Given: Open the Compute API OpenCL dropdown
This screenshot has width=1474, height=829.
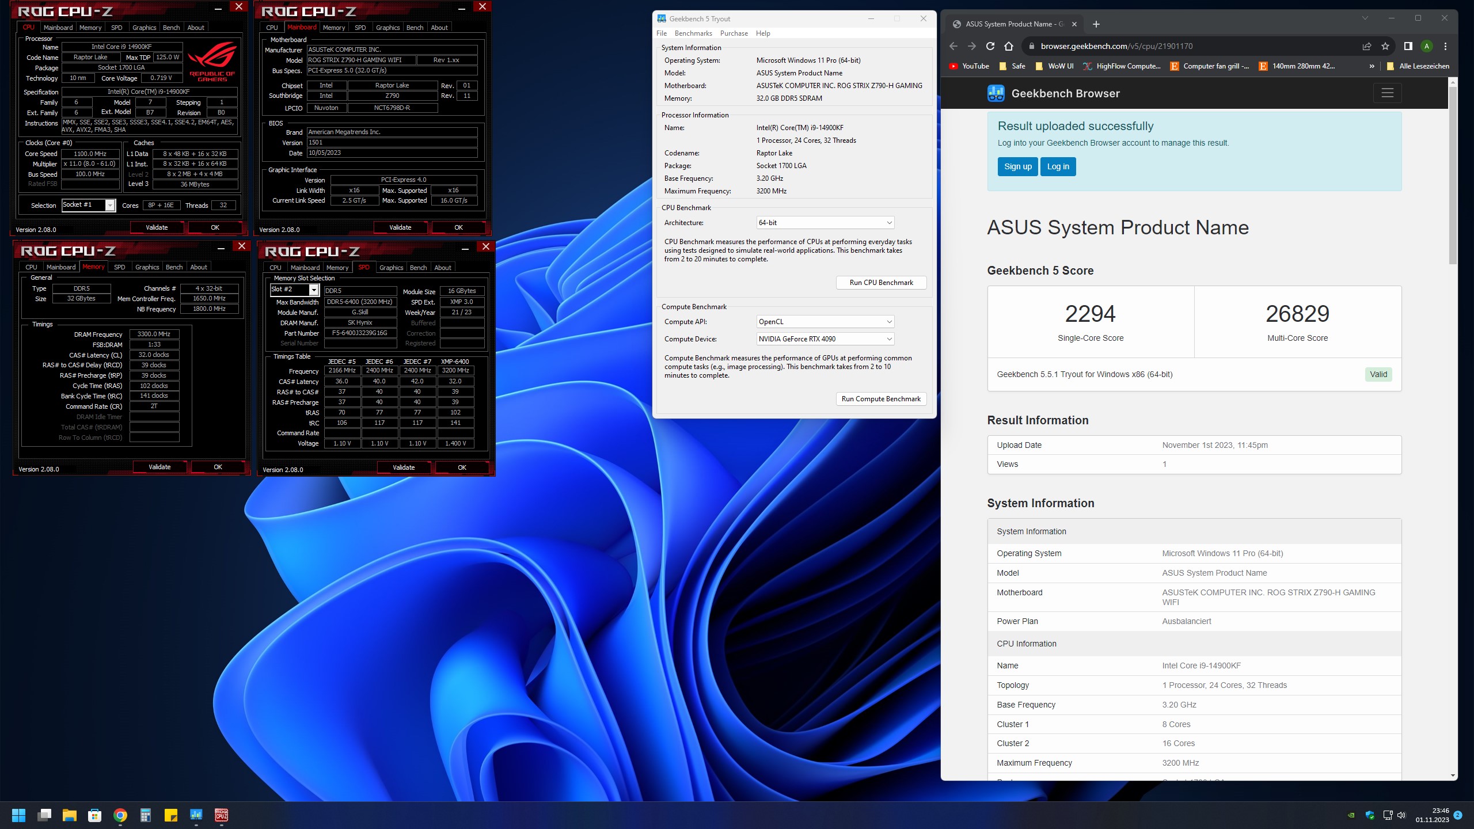Looking at the screenshot, I should [825, 322].
